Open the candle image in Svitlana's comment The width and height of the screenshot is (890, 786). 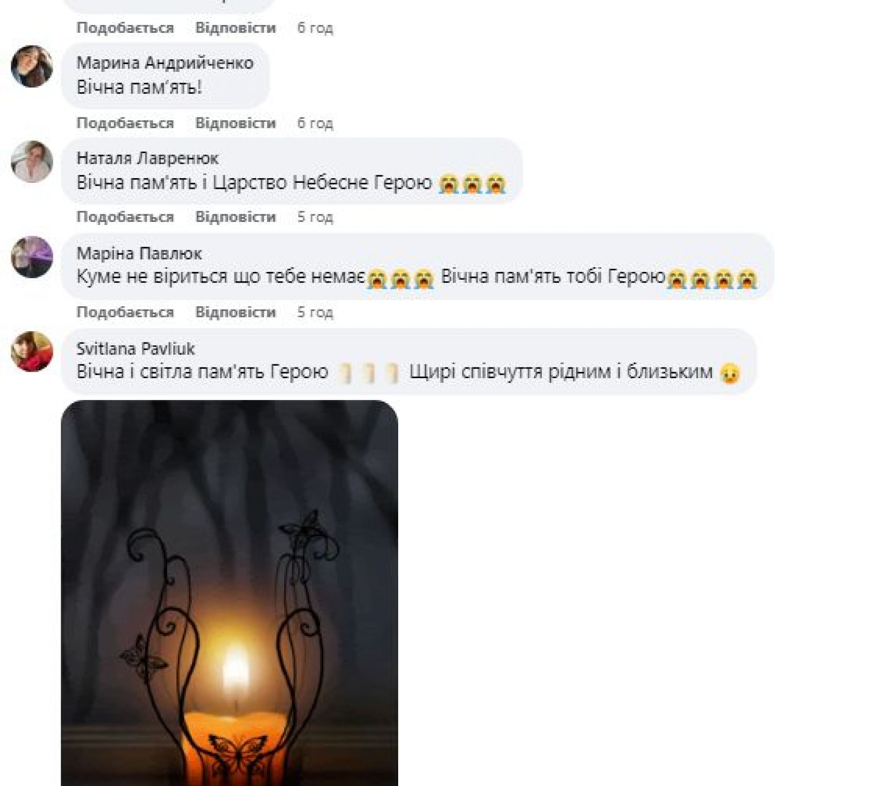229,593
